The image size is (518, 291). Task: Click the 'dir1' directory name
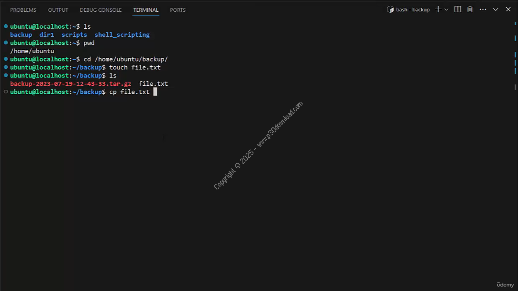click(x=47, y=35)
